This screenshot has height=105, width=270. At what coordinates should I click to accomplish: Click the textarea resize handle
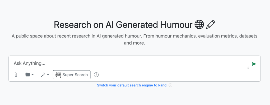(x=248, y=67)
